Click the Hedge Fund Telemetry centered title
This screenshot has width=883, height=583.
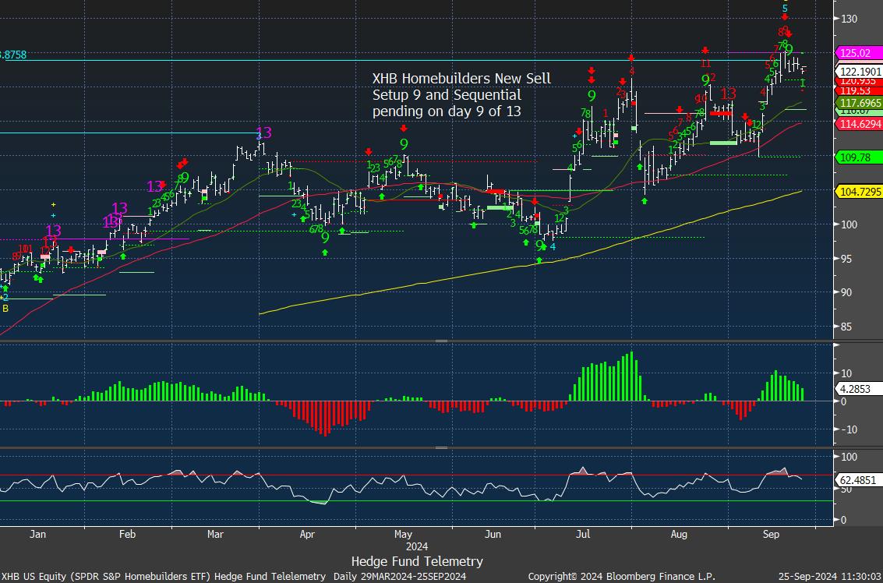417,561
